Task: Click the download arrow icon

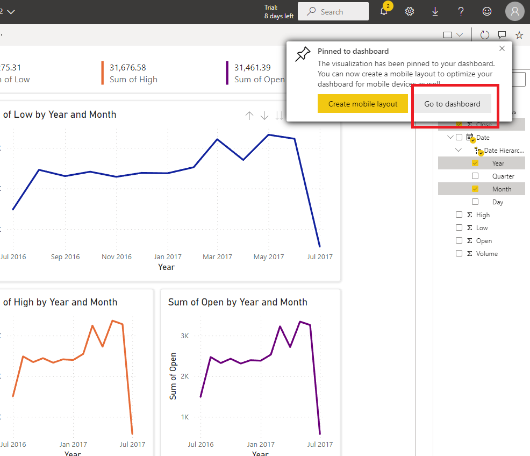Action: pyautogui.click(x=435, y=12)
